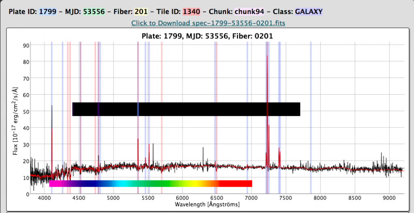Click the 9000 tick label on x-axis
This screenshot has height=213, width=414.
(389, 198)
